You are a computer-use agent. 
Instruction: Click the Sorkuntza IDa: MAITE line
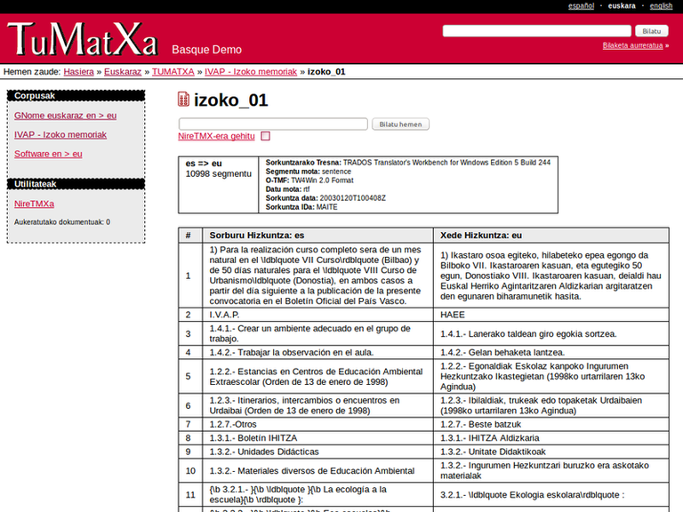(301, 207)
